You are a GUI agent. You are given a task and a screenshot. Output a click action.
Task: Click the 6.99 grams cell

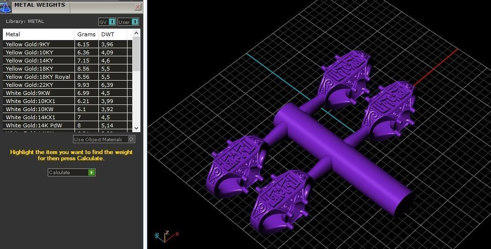(x=86, y=93)
